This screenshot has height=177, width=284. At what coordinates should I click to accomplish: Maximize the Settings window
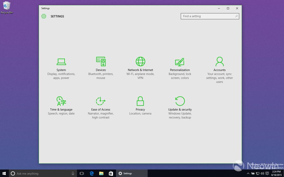[x=228, y=8]
